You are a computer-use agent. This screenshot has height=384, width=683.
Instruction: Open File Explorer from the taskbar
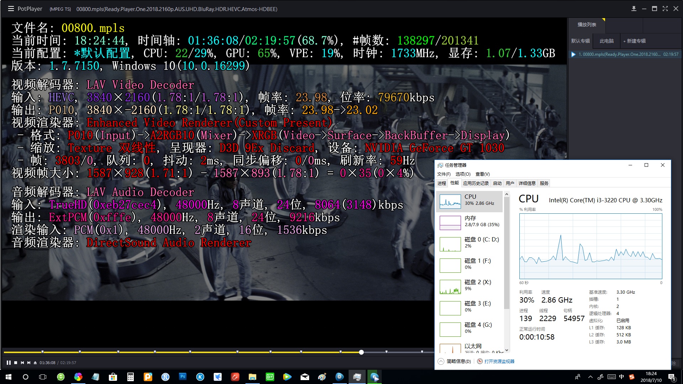tap(253, 377)
